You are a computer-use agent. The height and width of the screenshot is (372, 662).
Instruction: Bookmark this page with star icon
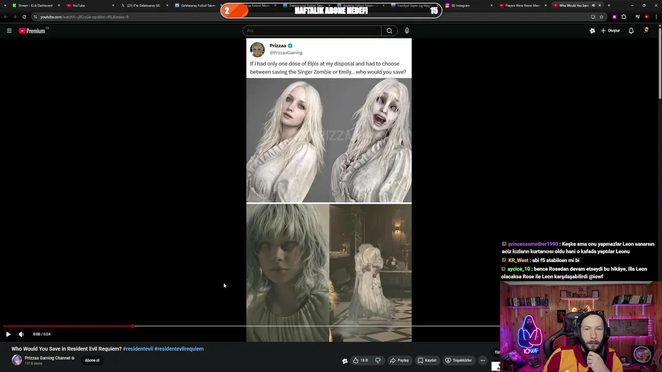click(601, 17)
